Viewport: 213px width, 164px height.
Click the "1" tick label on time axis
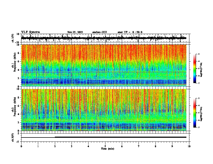point(38,146)
